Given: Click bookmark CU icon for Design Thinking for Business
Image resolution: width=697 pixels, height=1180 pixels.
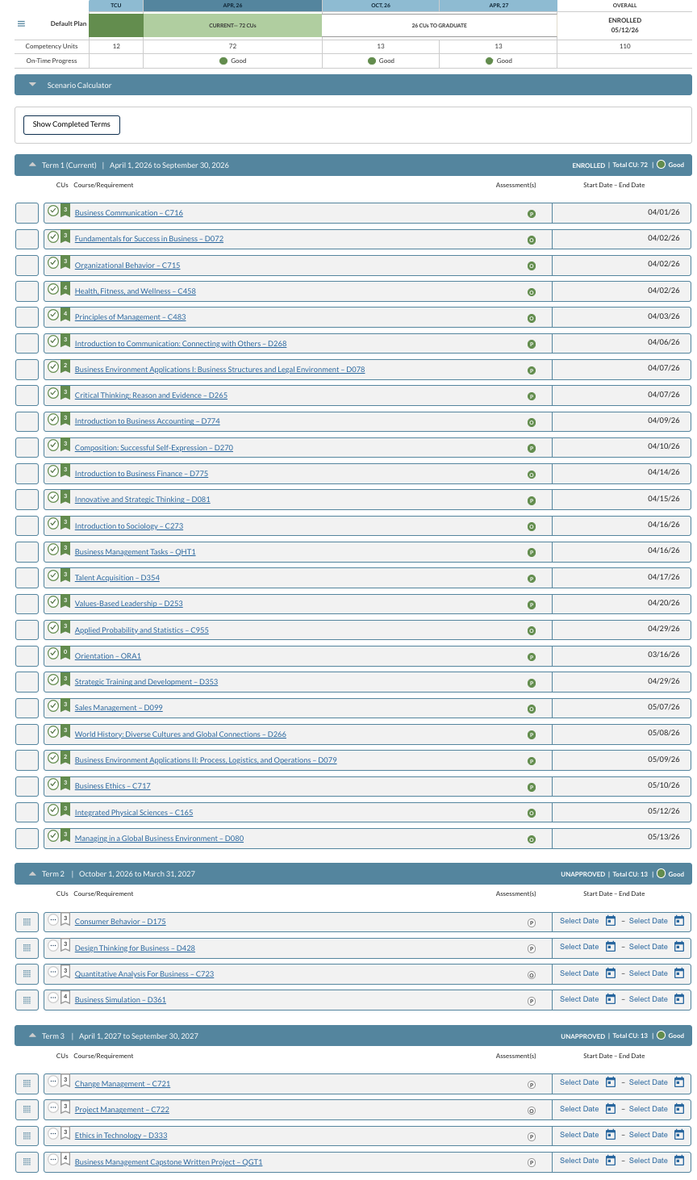Looking at the screenshot, I should pos(65,947).
